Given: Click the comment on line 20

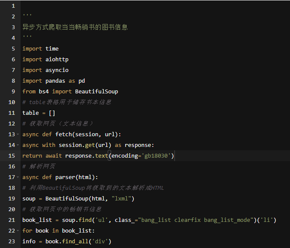Looking at the screenshot, I should pyautogui.click(x=62, y=209).
